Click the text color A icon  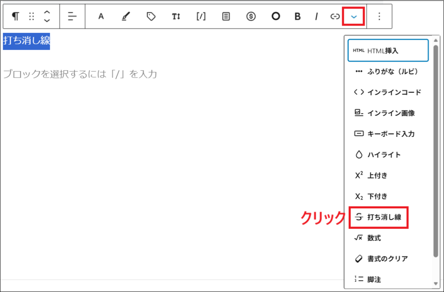click(101, 16)
